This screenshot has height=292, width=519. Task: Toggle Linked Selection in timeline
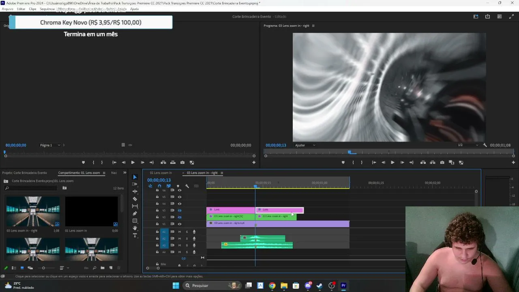point(169,186)
